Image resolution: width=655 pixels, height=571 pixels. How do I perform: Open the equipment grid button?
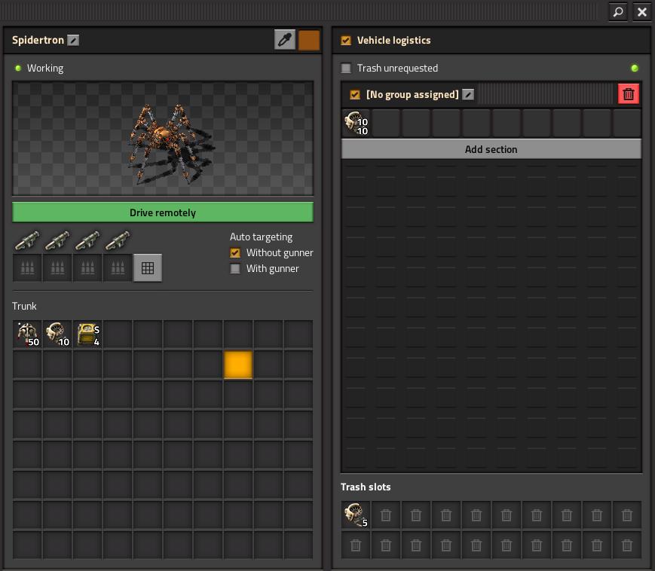[x=148, y=268]
